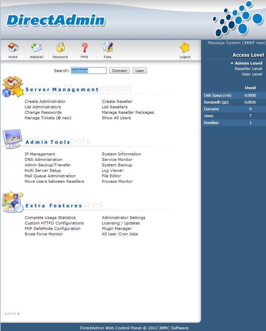Viewport: 266px width, 331px height.
Task: Open DNS Administration
Action: (x=43, y=160)
